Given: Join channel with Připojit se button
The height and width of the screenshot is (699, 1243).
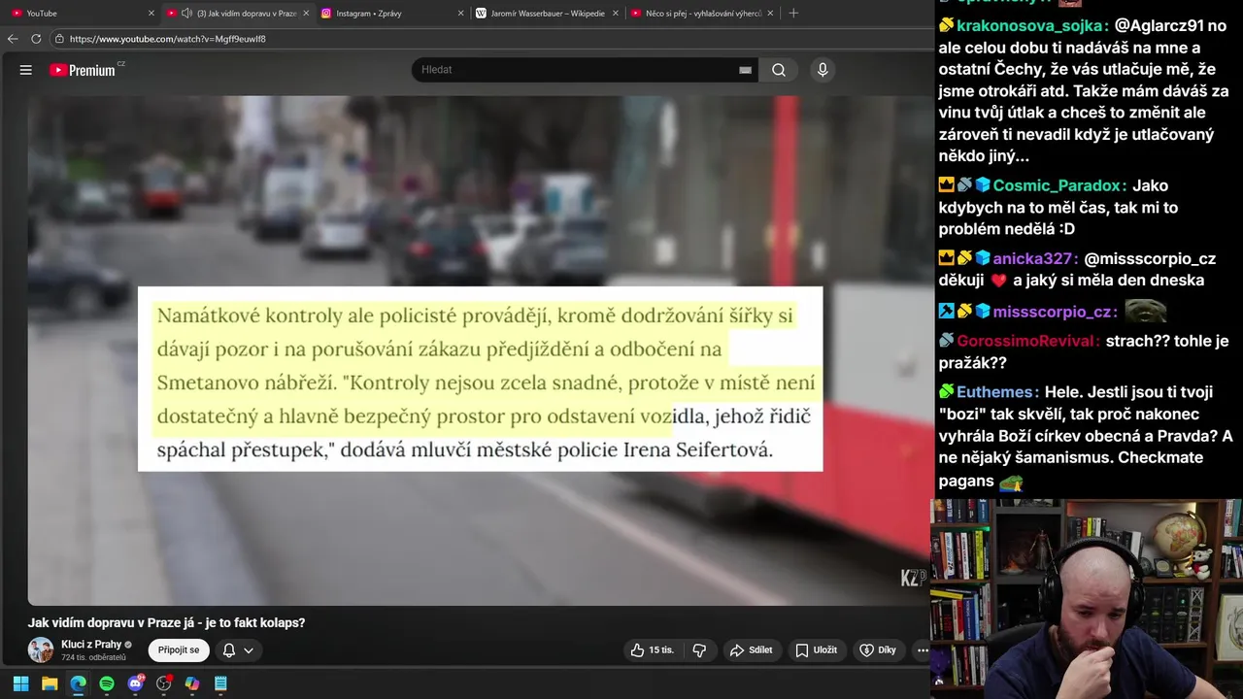Looking at the screenshot, I should point(179,650).
